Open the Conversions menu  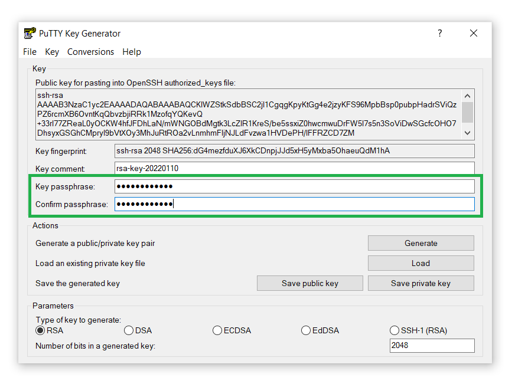coord(90,52)
